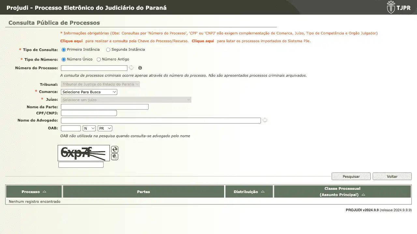Sort by the Processo column arrow
Screen dimensions: 417x234
[x=45, y=192]
